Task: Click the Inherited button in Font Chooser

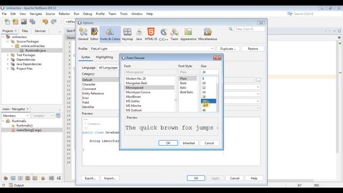Action: pyautogui.click(x=189, y=143)
